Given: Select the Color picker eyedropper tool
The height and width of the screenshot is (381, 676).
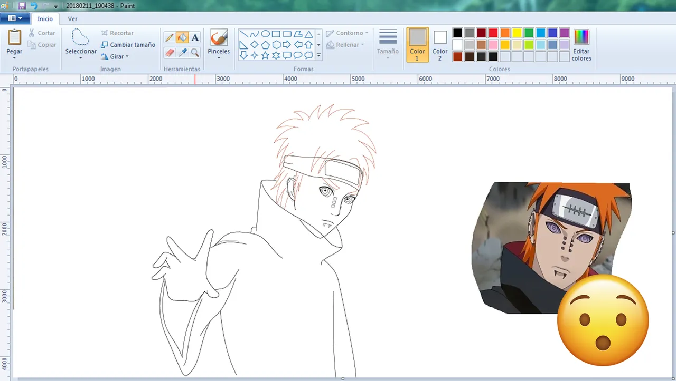Looking at the screenshot, I should (x=182, y=52).
